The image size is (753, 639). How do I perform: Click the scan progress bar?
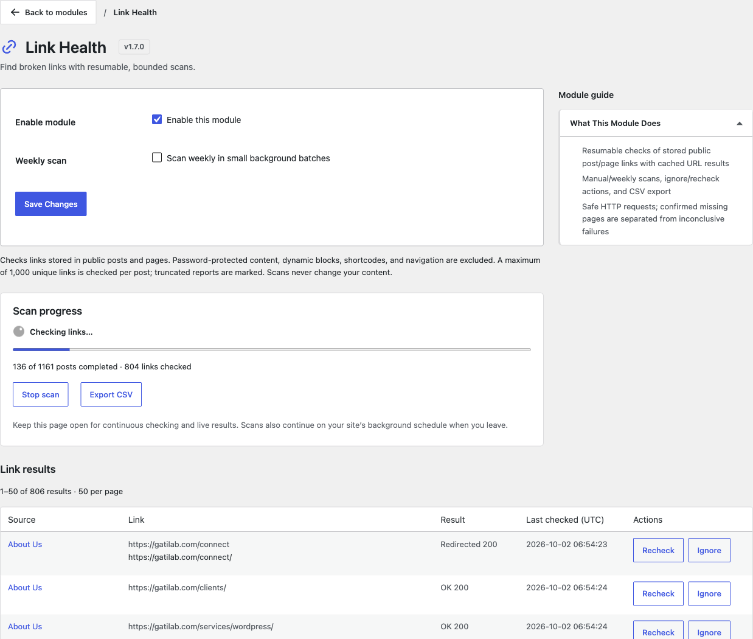pos(272,349)
